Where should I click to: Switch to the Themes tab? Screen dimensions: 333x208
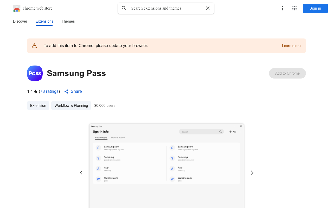(x=68, y=21)
